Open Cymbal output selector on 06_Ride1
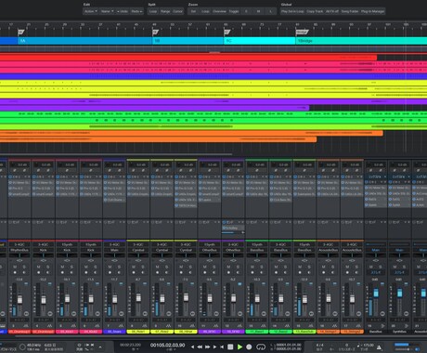The image size is (427, 353). pyautogui.click(x=138, y=250)
